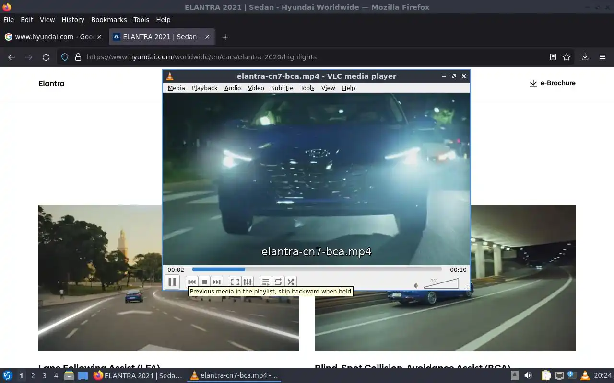This screenshot has width=614, height=383.
Task: Download the e-Brochure
Action: 552,83
